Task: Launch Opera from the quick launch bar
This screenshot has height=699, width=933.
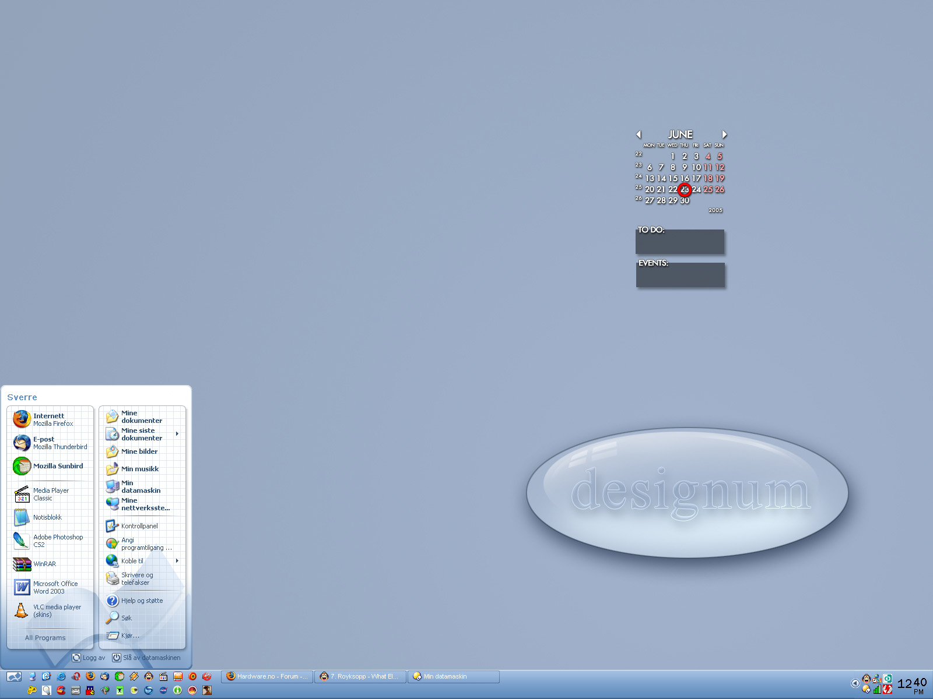Action: click(x=76, y=676)
